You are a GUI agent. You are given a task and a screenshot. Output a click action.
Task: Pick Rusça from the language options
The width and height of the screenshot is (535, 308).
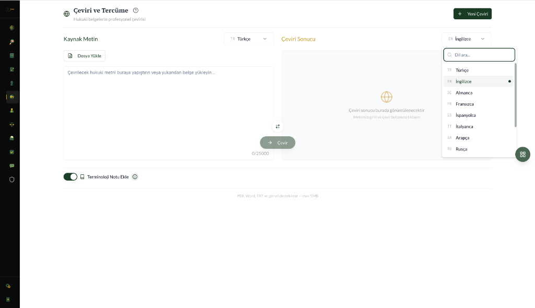pos(461,149)
